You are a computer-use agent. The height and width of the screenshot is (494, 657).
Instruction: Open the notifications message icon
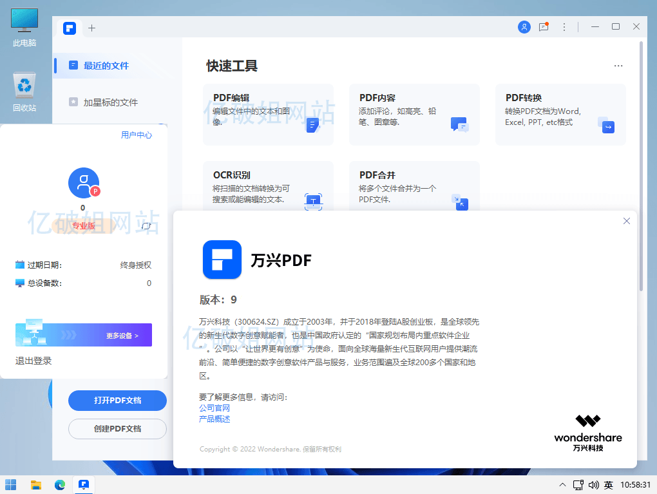[x=544, y=27]
